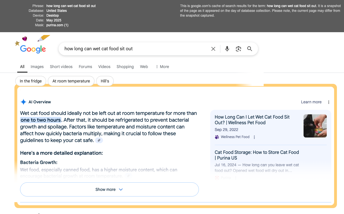Enable the Hill's filter chip

(x=105, y=81)
